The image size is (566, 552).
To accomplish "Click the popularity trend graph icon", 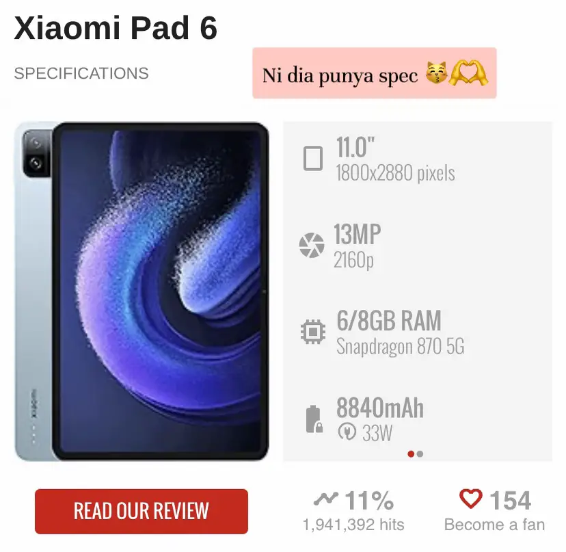I will pyautogui.click(x=326, y=499).
